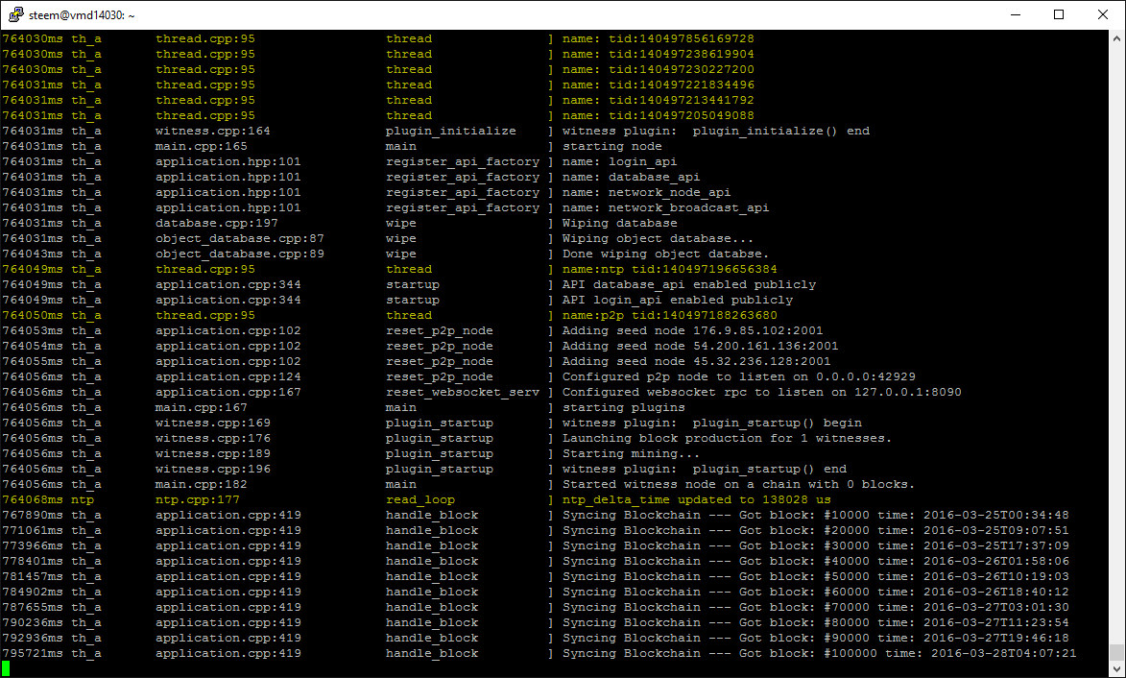Click text 'name: login_api'
The width and height of the screenshot is (1126, 678).
click(620, 162)
